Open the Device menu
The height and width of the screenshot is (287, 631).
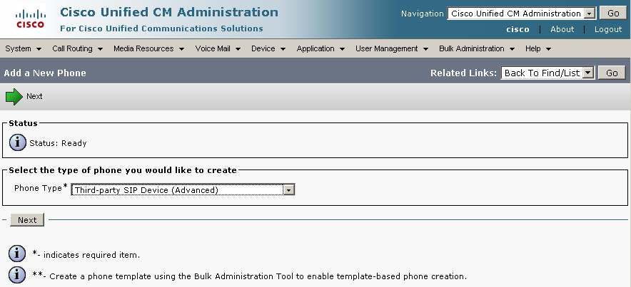[268, 48]
